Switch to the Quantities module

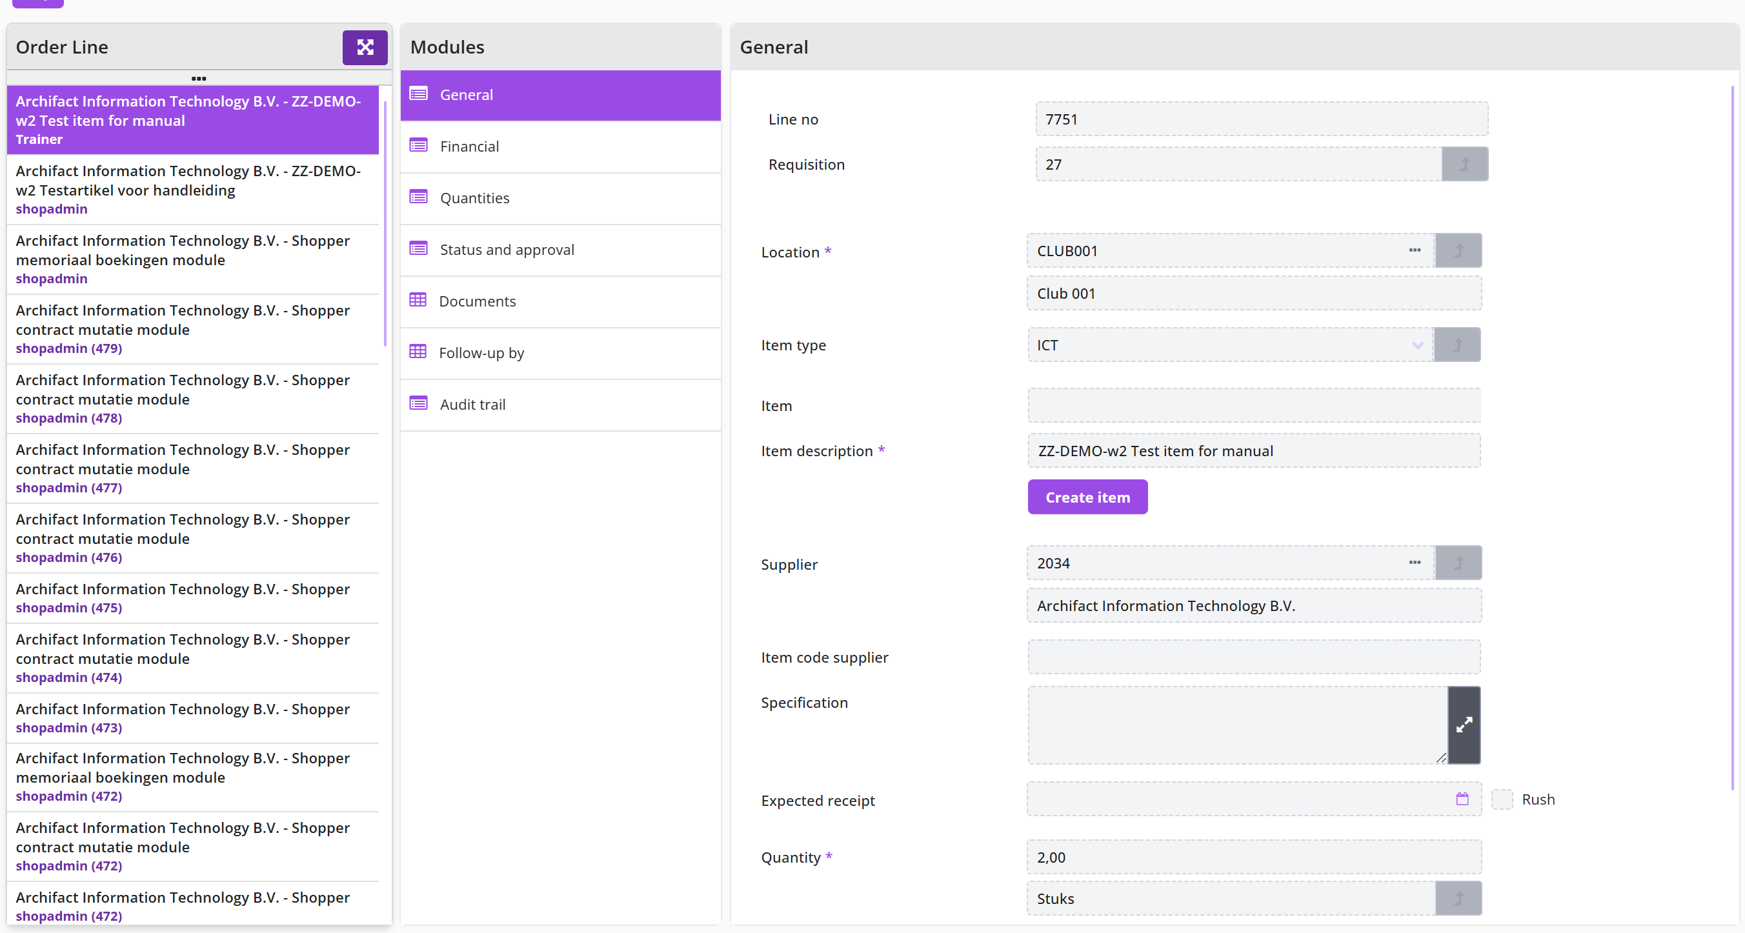560,197
